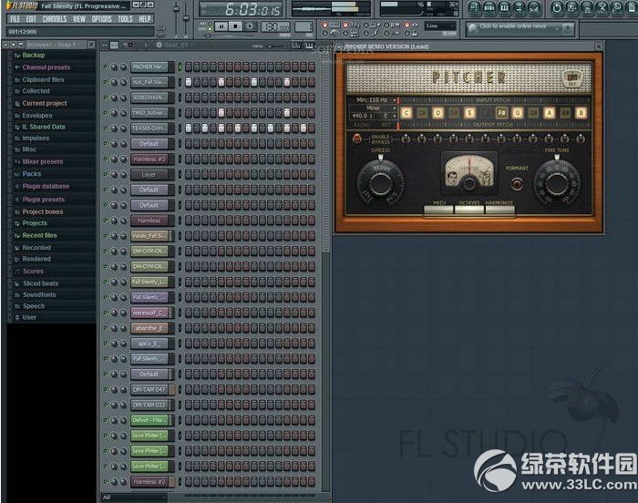Toggle the C note key in Pitcher

(x=406, y=113)
